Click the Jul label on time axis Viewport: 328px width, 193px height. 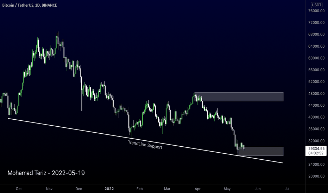tap(287, 189)
